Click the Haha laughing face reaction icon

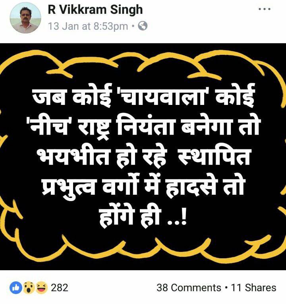pos(41,287)
